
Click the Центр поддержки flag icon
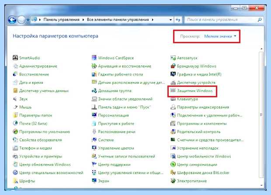(x=94, y=164)
